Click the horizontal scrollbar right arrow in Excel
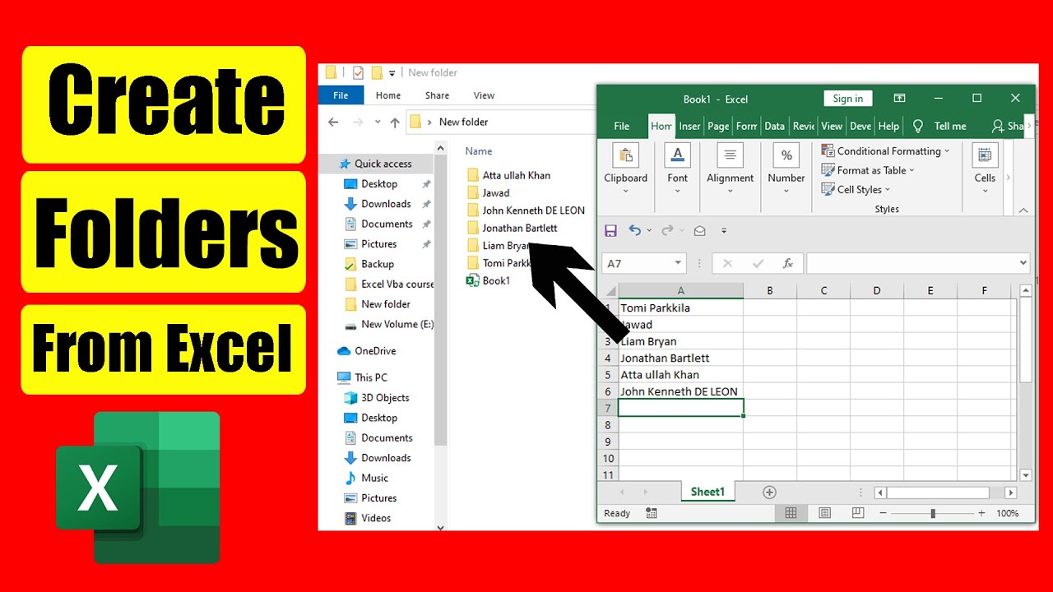The height and width of the screenshot is (592, 1053). point(1011,493)
